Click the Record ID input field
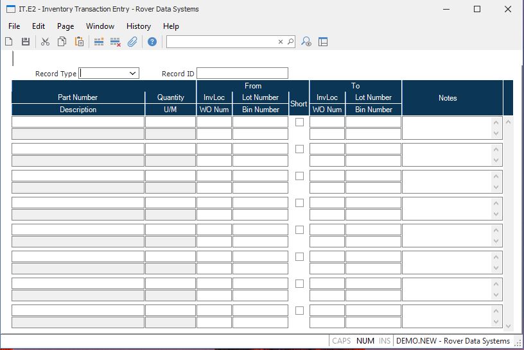Image resolution: width=524 pixels, height=350 pixels. pyautogui.click(x=242, y=74)
